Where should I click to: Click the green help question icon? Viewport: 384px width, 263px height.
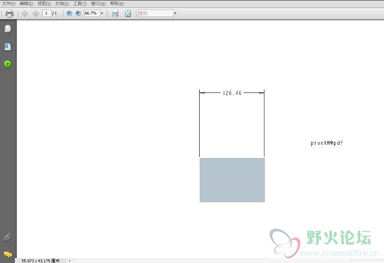pos(8,64)
